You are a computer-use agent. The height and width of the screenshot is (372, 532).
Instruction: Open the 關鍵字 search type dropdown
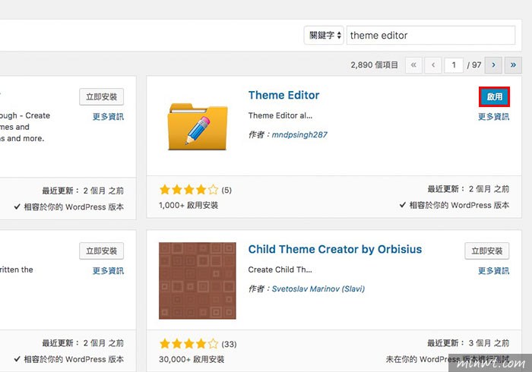[324, 35]
